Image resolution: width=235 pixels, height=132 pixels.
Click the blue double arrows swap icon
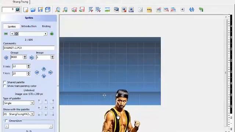(x=192, y=10)
